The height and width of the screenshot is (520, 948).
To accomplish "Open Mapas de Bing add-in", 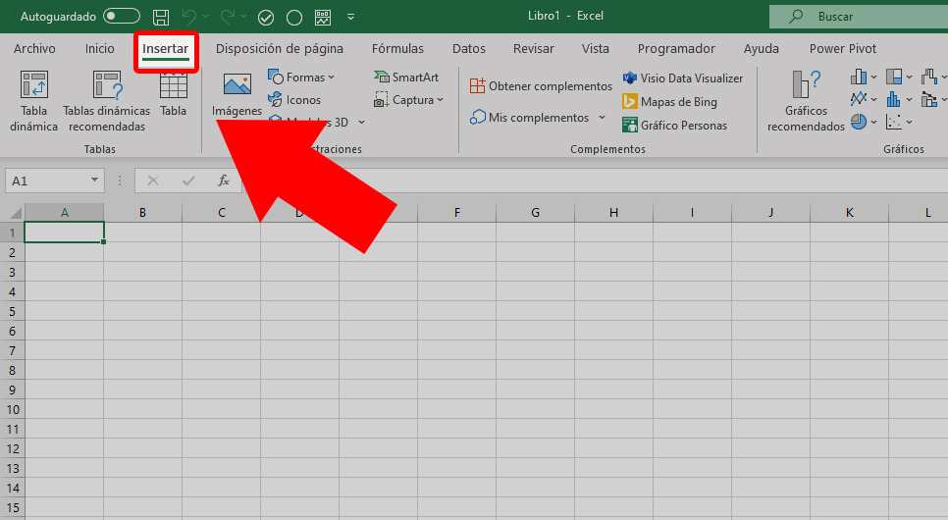I will point(669,102).
